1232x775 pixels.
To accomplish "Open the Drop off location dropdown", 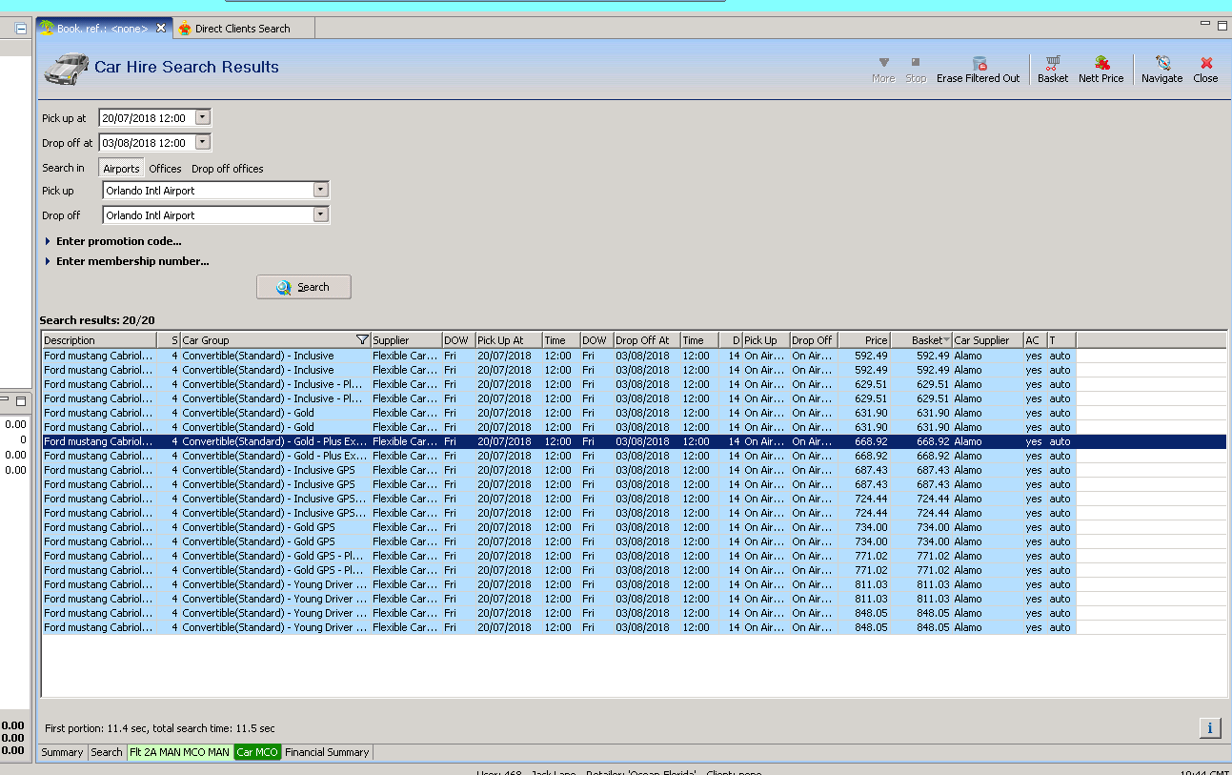I will point(321,214).
